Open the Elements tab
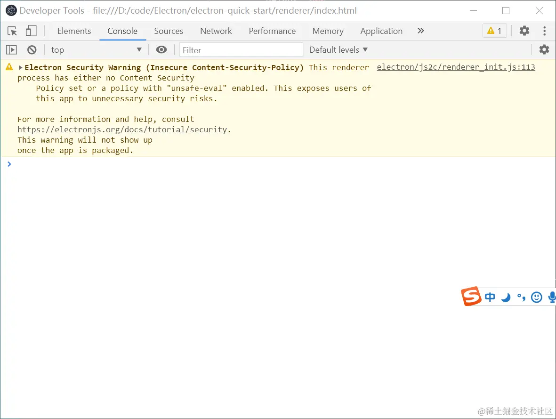 74,31
